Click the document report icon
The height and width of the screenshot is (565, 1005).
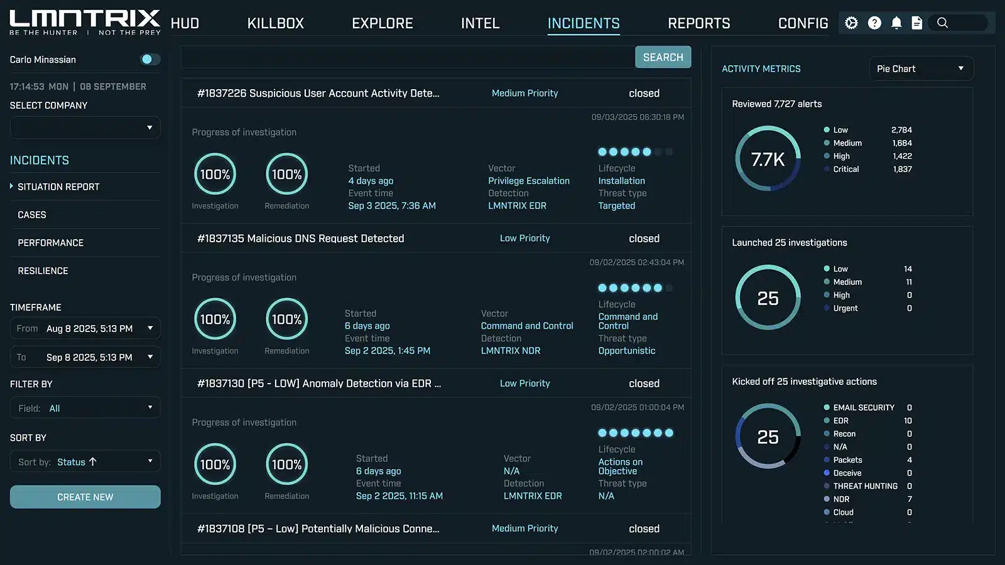[x=917, y=23]
